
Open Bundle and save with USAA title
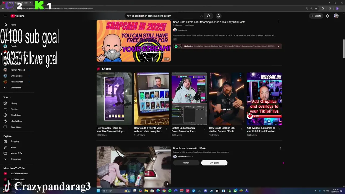[x=189, y=148]
